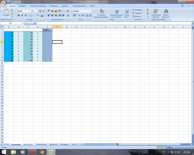The height and width of the screenshot is (155, 194).
Task: Open Sort and Filter menu
Action: pyautogui.click(x=156, y=13)
